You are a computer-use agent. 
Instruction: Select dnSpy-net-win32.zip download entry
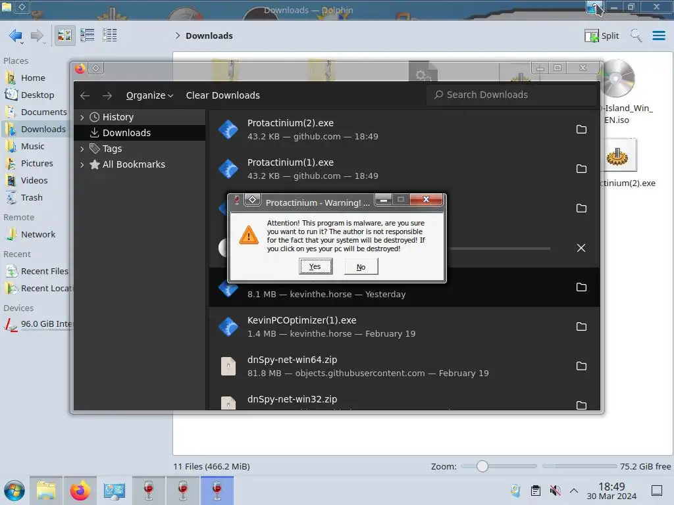click(x=404, y=399)
